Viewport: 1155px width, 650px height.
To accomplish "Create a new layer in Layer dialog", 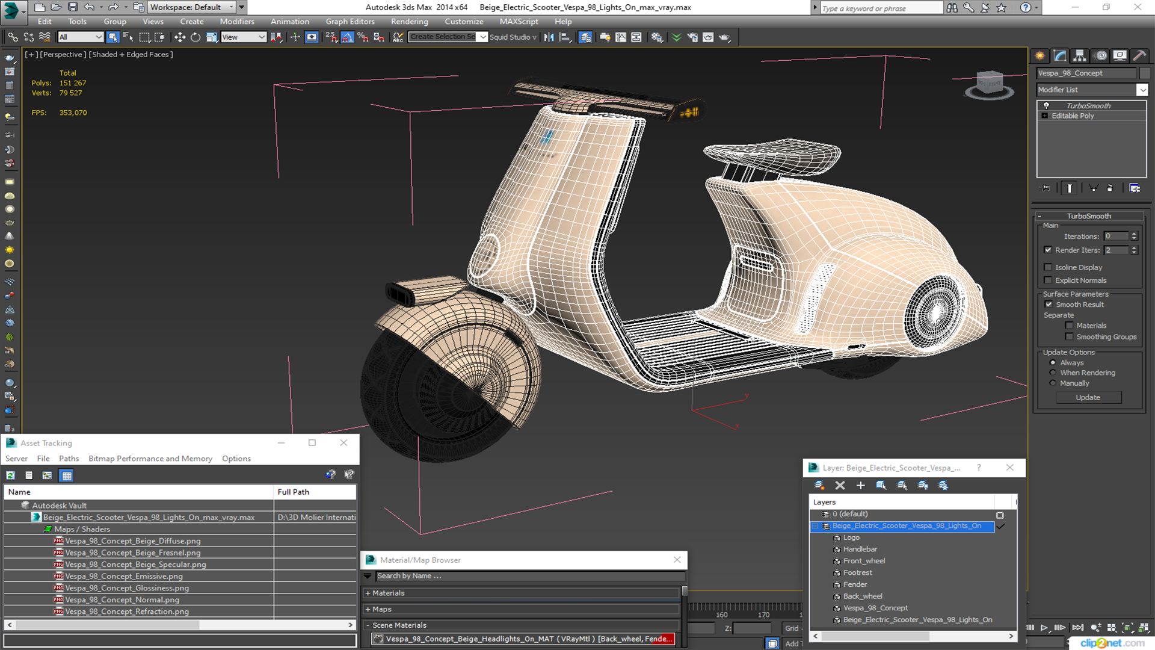I will (819, 485).
